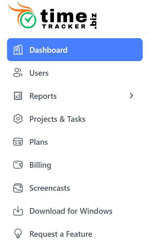Click the Download for Windows link
The image size is (150, 240).
click(x=75, y=211)
